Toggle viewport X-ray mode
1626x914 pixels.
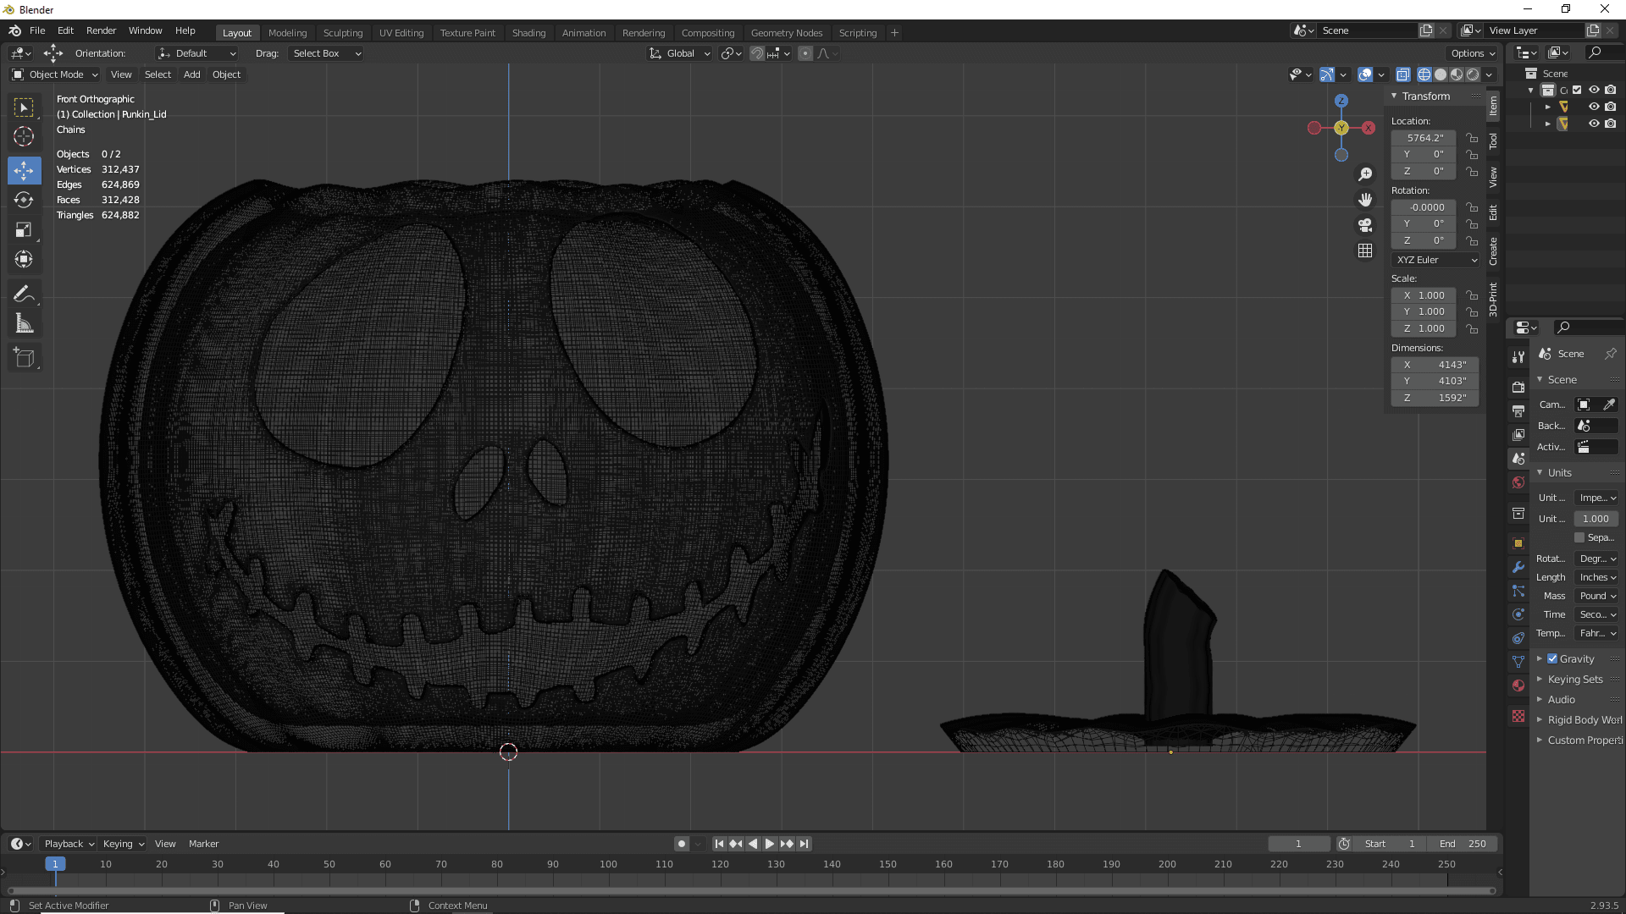click(1402, 74)
